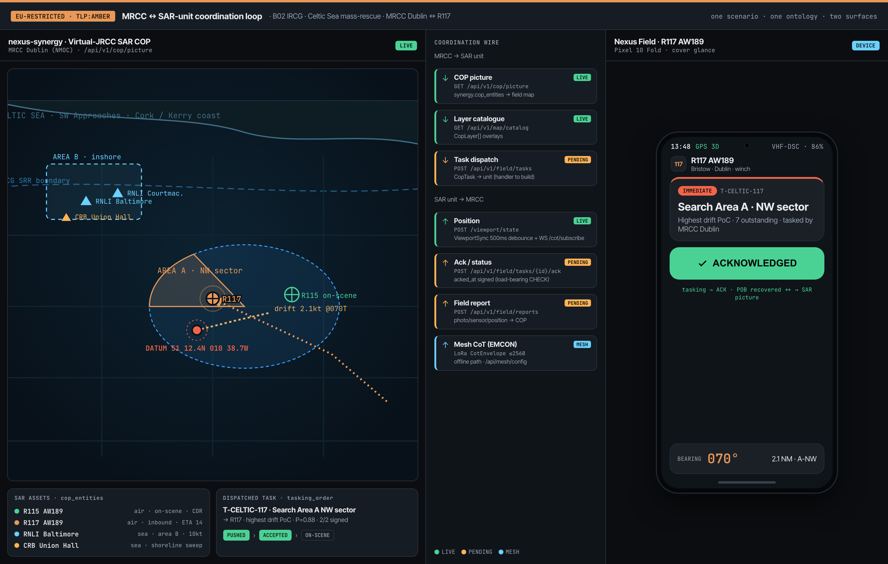Viewport: 888px width, 564px height.
Task: Click the blue dot beside RNLI Baltimore
Action: (x=16, y=534)
